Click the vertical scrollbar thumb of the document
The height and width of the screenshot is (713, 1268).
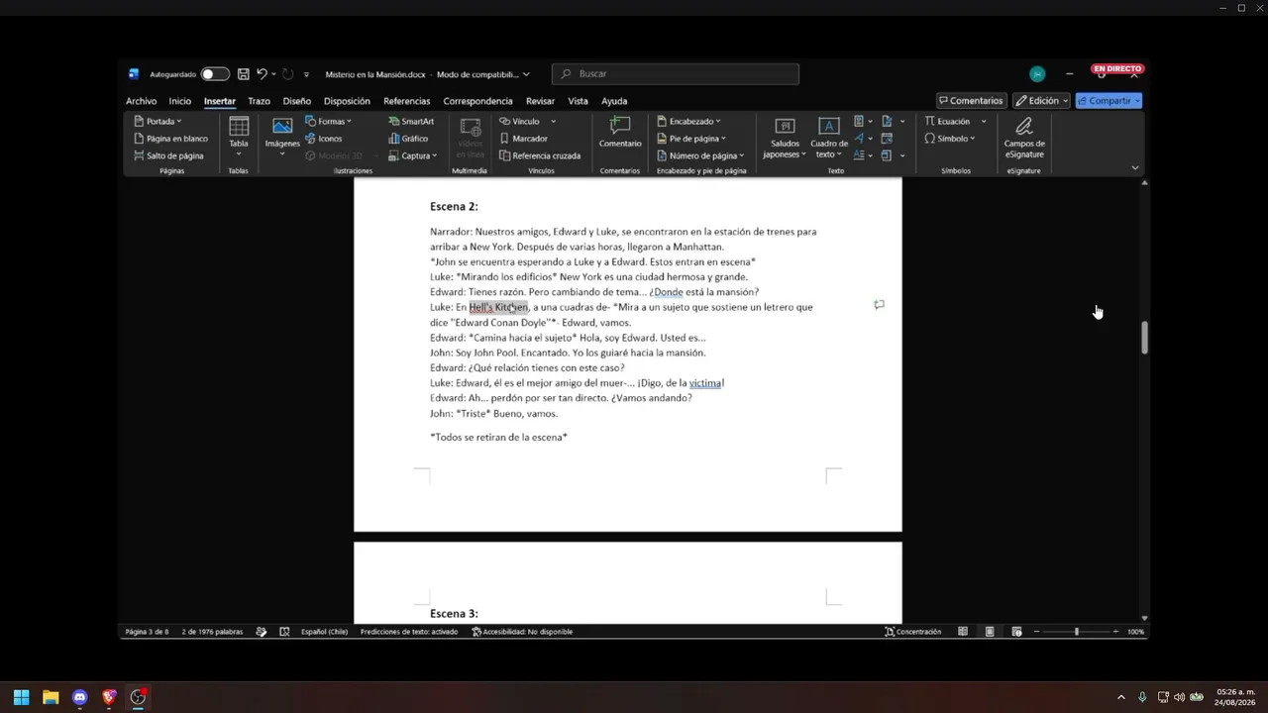click(x=1145, y=338)
